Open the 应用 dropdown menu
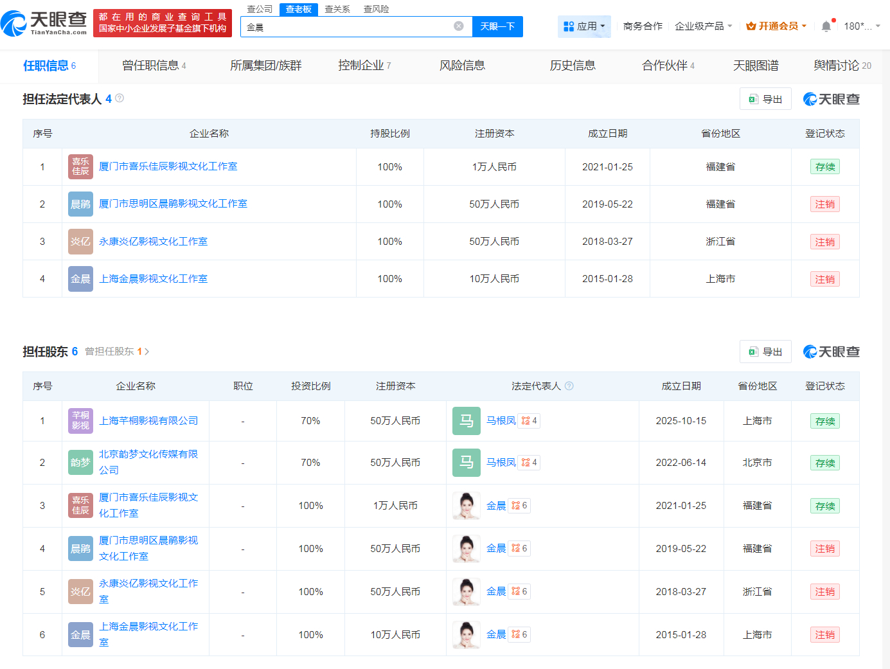This screenshot has width=890, height=669. pos(584,26)
